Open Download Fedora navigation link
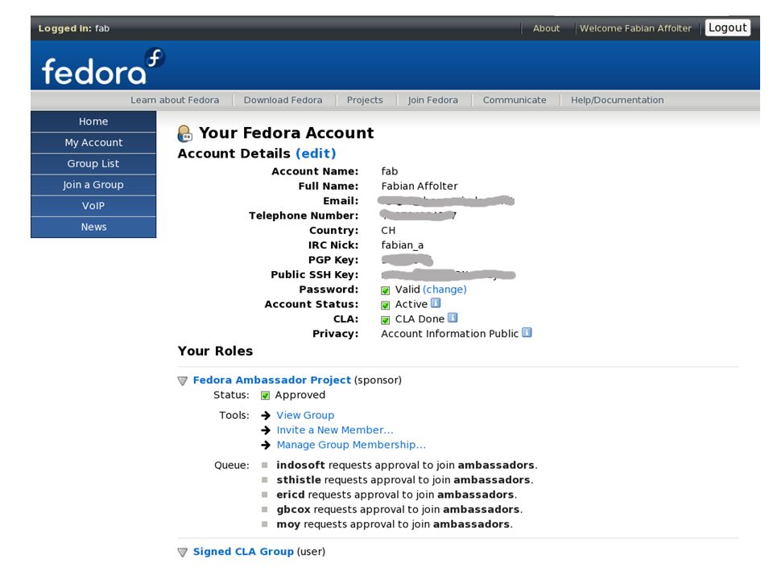The image size is (773, 579). click(x=283, y=100)
